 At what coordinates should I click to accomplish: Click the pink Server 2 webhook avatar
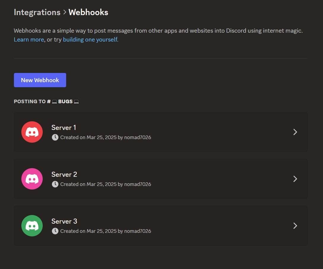[32, 179]
